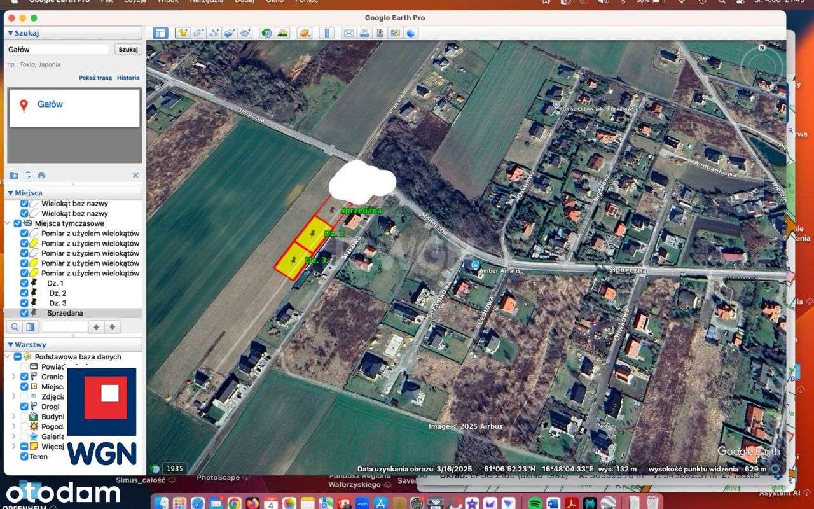Viewport: 814px width, 509px height.
Task: Open the Edycja menu
Action: (135, 2)
